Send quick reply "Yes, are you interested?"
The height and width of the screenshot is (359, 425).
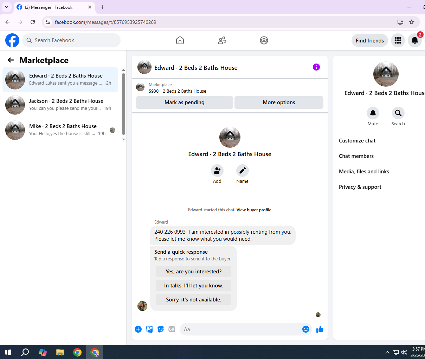pyautogui.click(x=194, y=272)
